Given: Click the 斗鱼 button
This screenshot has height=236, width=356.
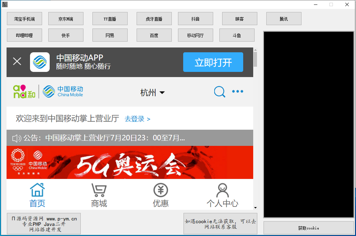Looking at the screenshot, I should pos(237,35).
